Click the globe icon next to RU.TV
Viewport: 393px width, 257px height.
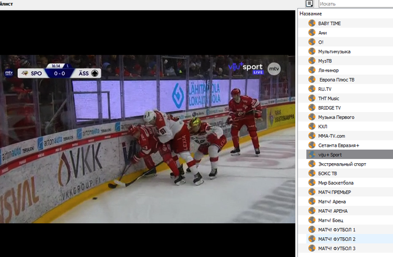[x=312, y=89]
